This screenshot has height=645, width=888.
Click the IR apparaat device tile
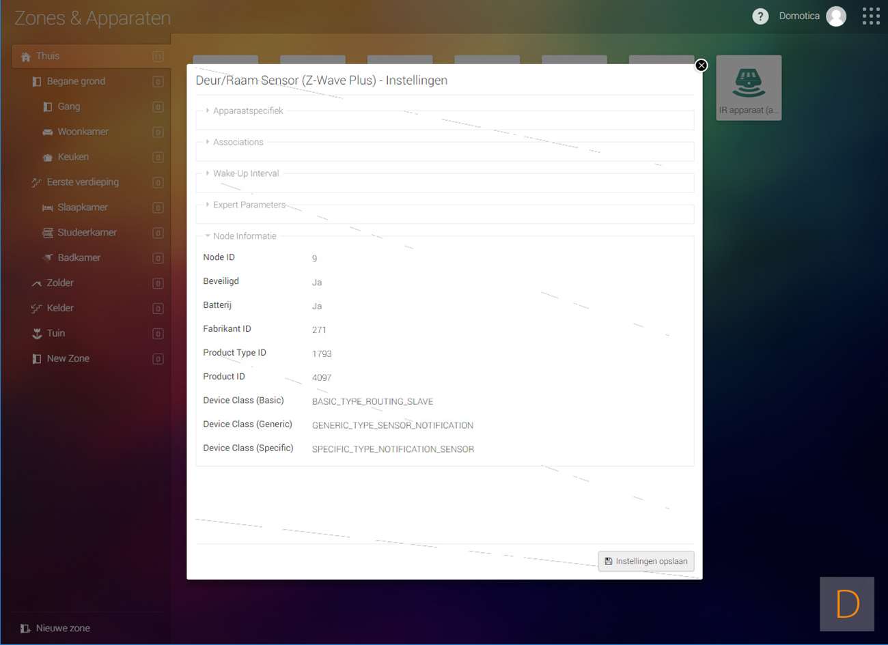[x=749, y=88]
